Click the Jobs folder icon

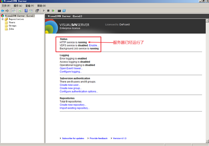click(x=6, y=29)
